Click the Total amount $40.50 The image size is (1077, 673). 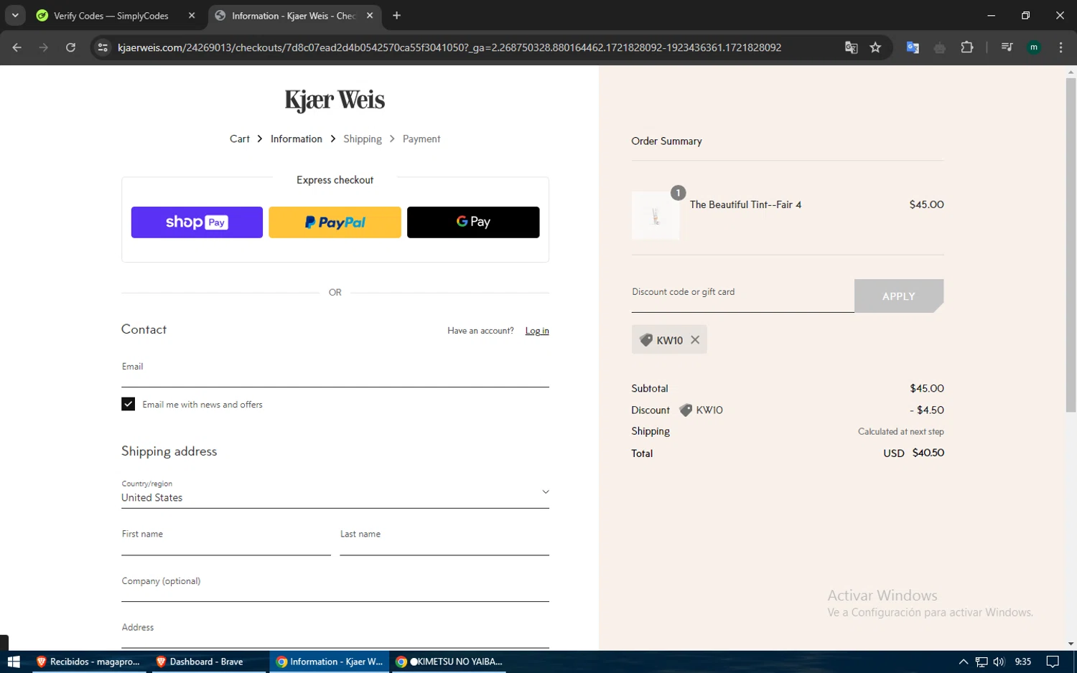click(x=928, y=453)
